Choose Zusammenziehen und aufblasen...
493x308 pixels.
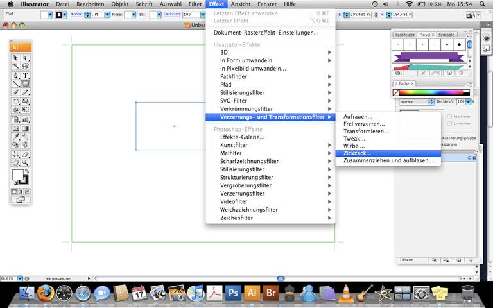388,160
